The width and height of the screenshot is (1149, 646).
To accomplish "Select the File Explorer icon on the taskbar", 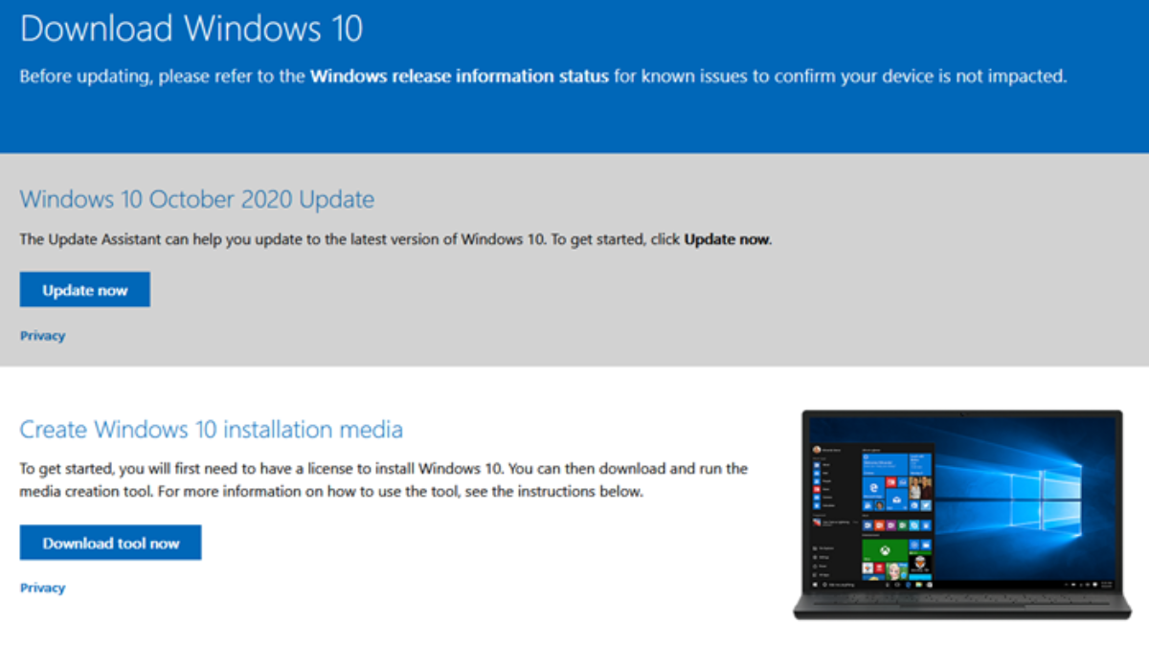I will (x=918, y=586).
